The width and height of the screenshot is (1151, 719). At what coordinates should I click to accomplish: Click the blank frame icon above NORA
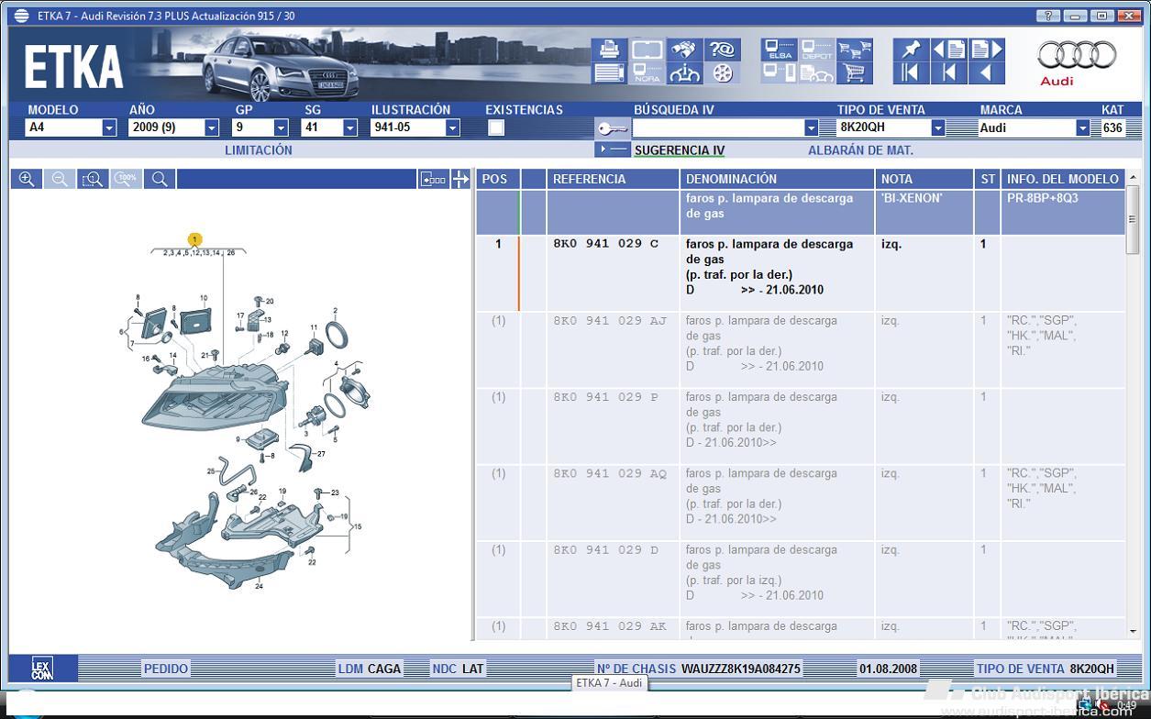point(647,50)
